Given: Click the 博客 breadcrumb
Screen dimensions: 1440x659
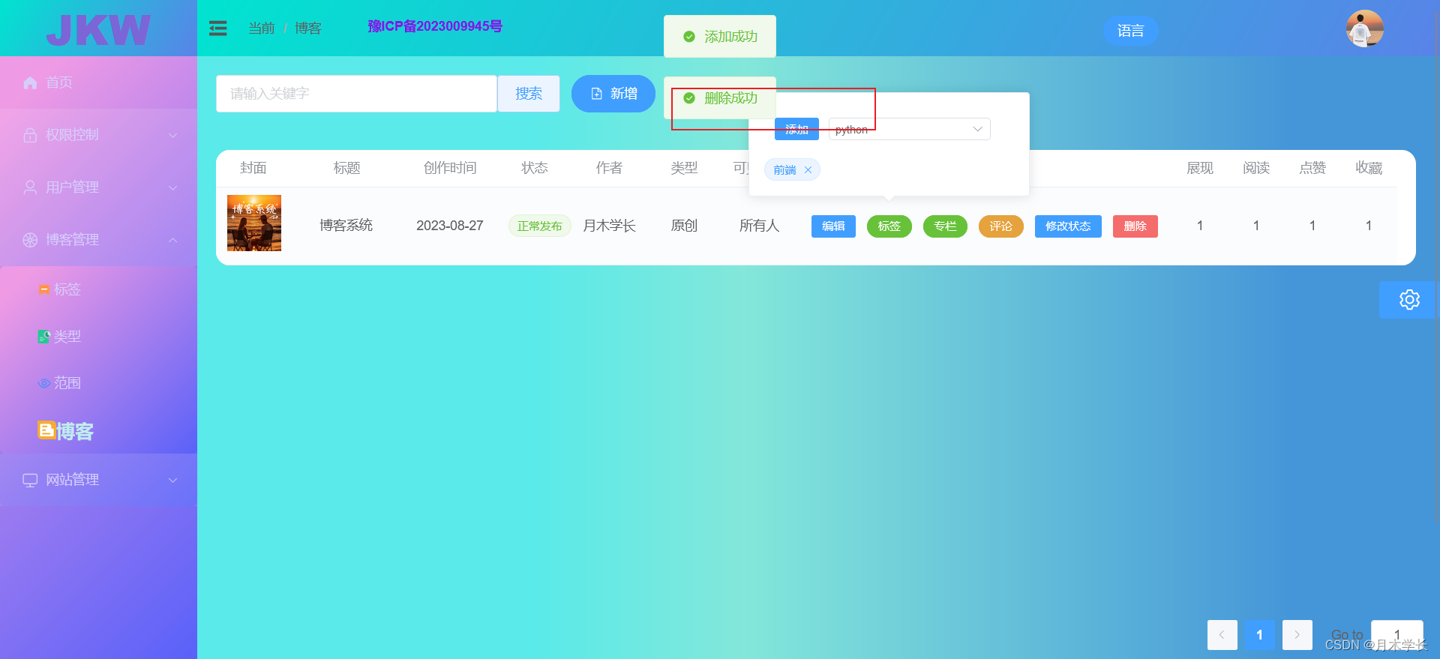Looking at the screenshot, I should coord(308,28).
